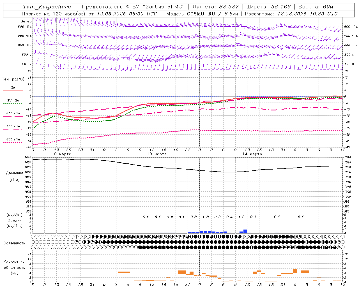Click the '13 марта' date label
The width and height of the screenshot is (359, 287).
tap(157, 154)
